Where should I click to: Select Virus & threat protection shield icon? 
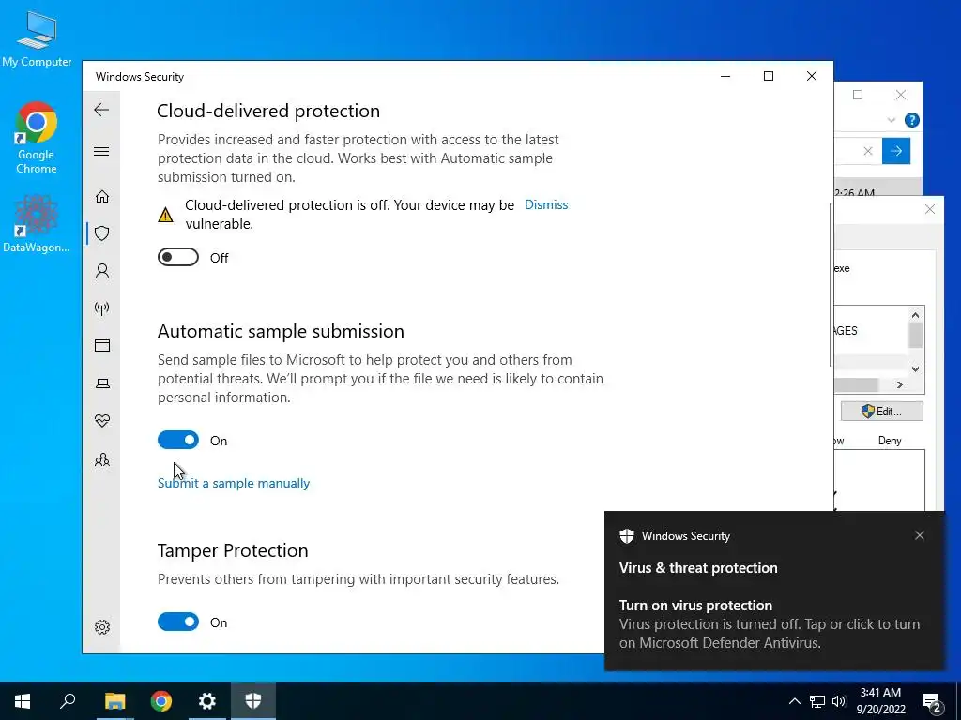point(101,233)
